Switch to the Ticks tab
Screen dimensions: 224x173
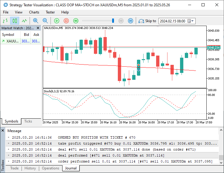pos(28,121)
